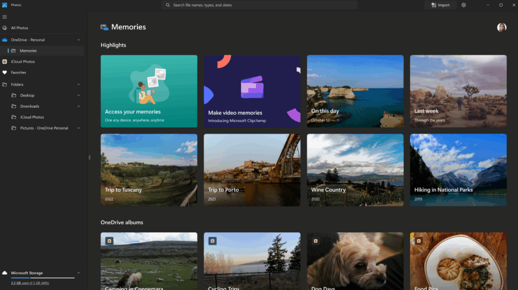Collapse the OneDrive - Personal section
Screen dimensions: 518x290
(x=78, y=39)
